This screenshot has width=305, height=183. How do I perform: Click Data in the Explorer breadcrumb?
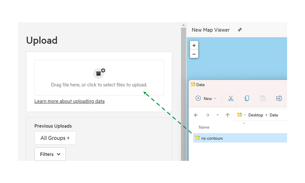click(x=274, y=115)
